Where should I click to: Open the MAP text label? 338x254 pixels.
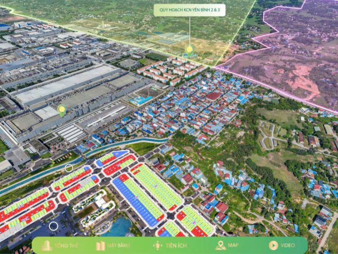click(234, 246)
